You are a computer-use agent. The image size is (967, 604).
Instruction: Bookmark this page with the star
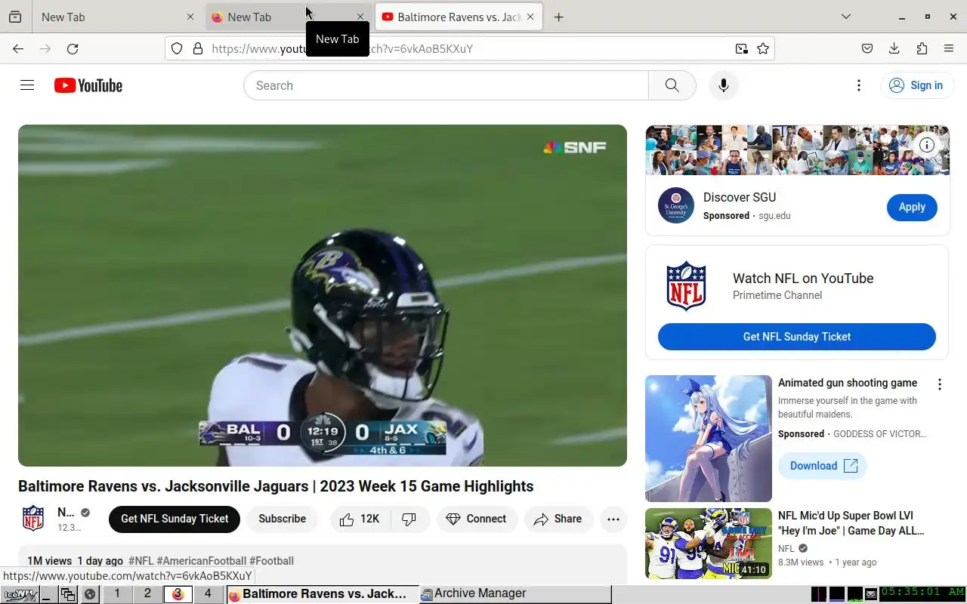tap(763, 48)
